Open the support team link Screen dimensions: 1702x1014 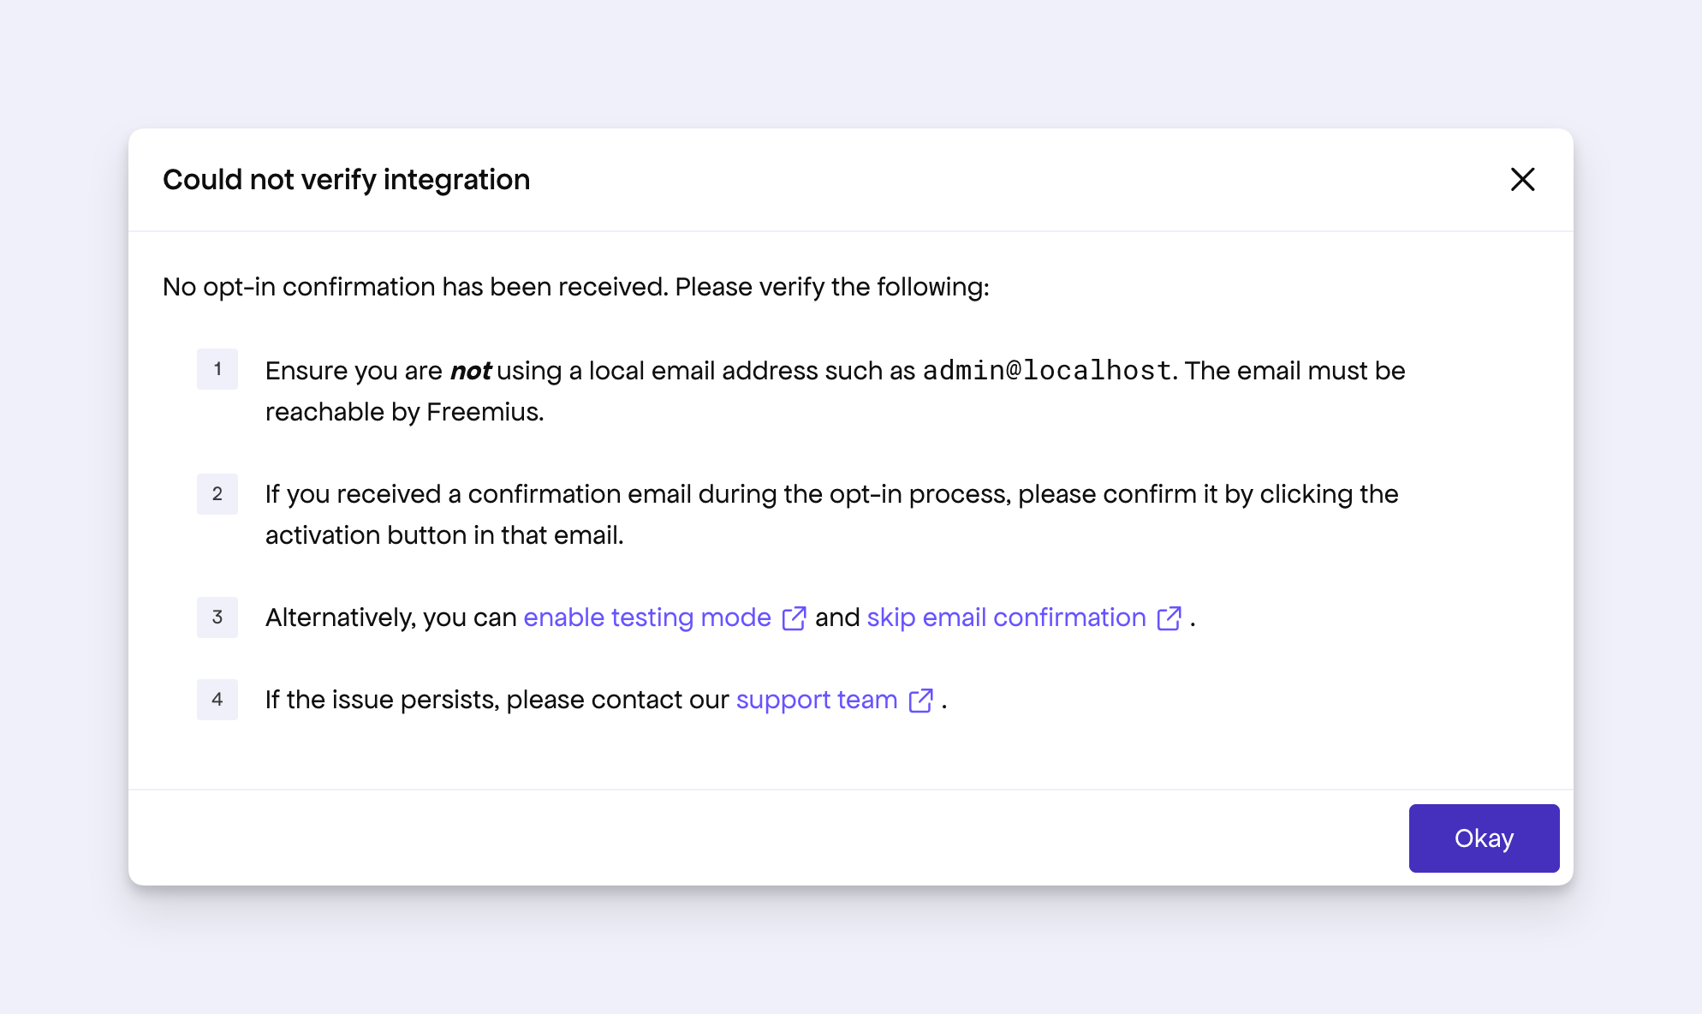click(x=816, y=700)
